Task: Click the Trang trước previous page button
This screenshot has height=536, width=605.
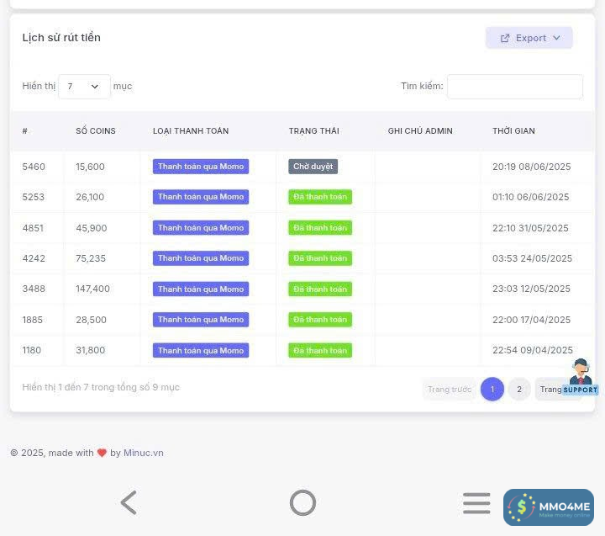Action: (x=450, y=389)
